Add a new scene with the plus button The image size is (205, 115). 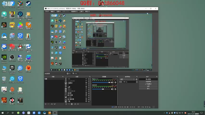pyautogui.click(x=46, y=104)
